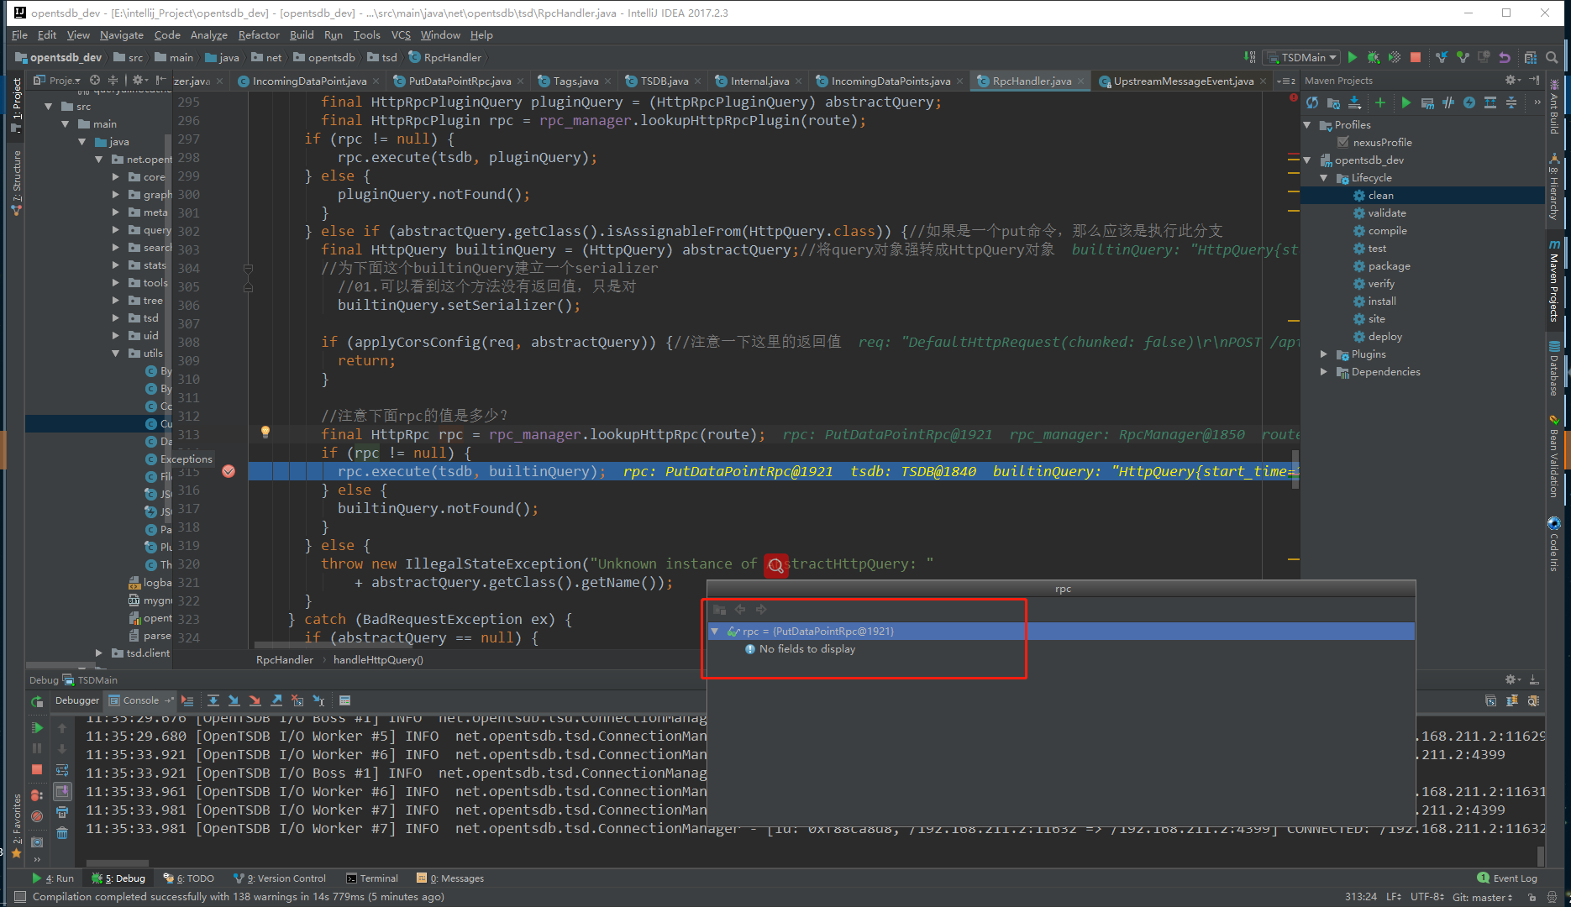Screen dimensions: 1571x907
Task: Click Step Out in debugger toolbar
Action: tap(276, 700)
